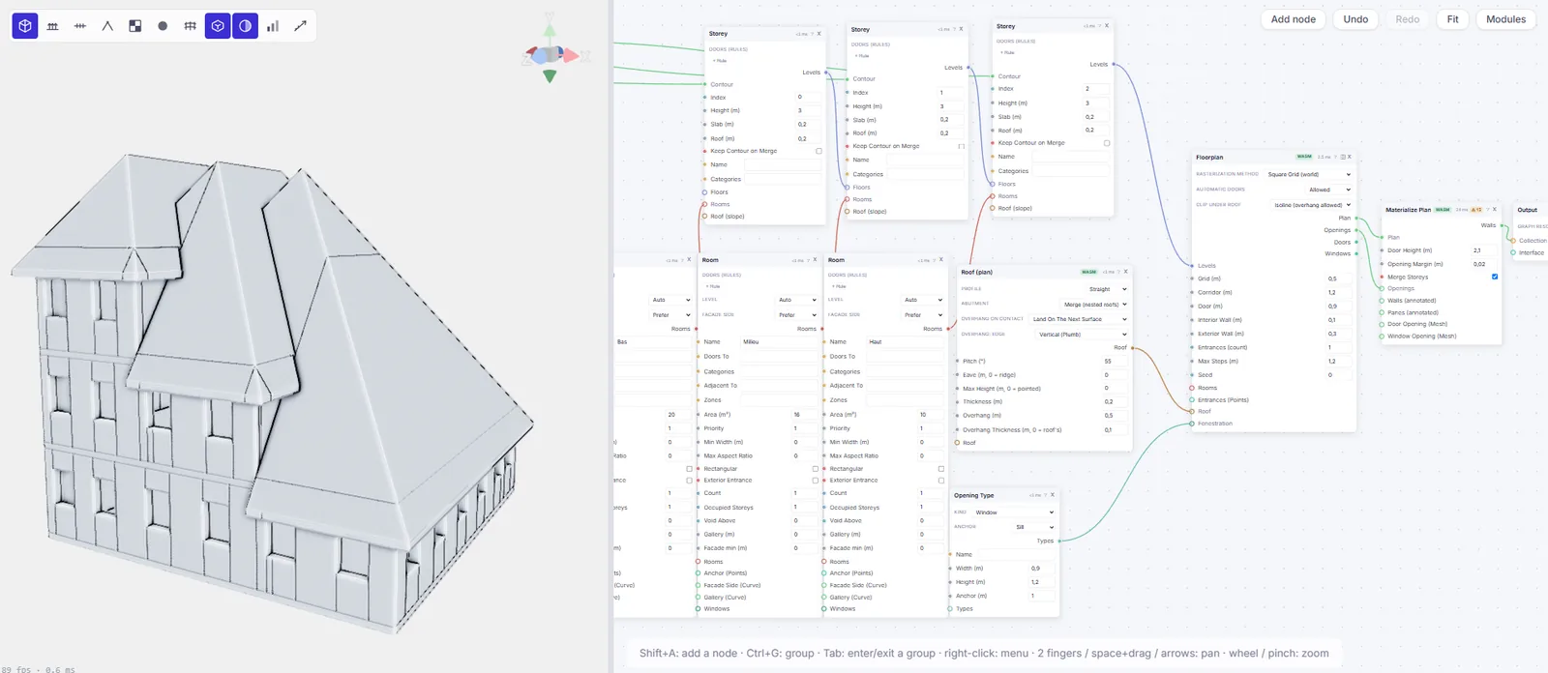Select the 3D cube view icon in toolbar
Image resolution: width=1548 pixels, height=673 pixels.
pos(25,26)
